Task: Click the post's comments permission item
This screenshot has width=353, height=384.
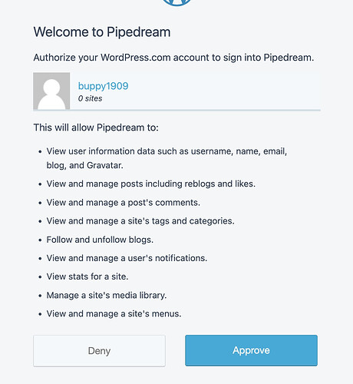Action: [123, 203]
